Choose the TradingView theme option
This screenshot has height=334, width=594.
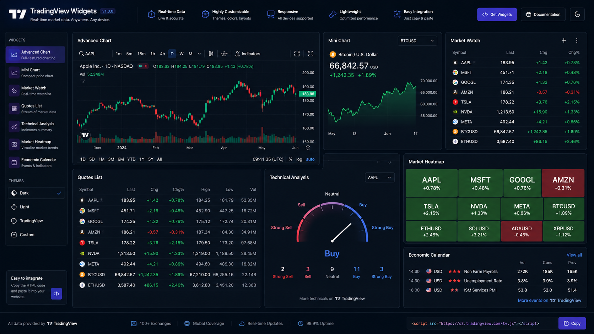36,221
